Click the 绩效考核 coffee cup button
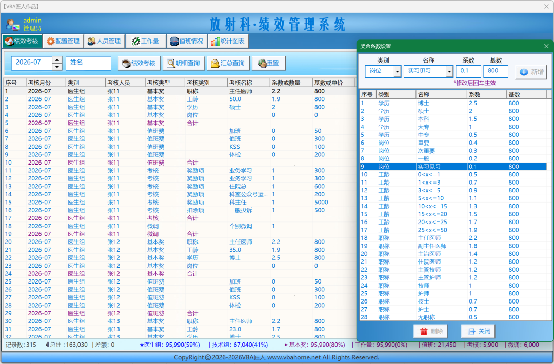The height and width of the screenshot is (364, 554). (139, 63)
